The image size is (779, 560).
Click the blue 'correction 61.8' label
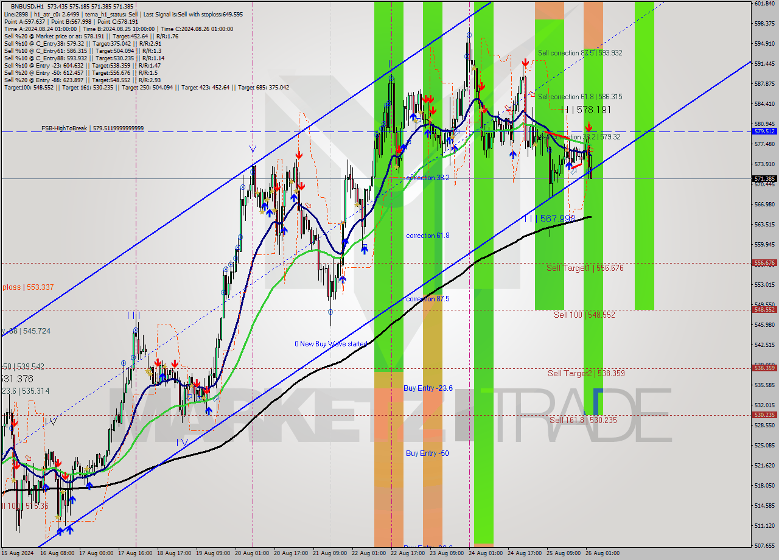[428, 236]
